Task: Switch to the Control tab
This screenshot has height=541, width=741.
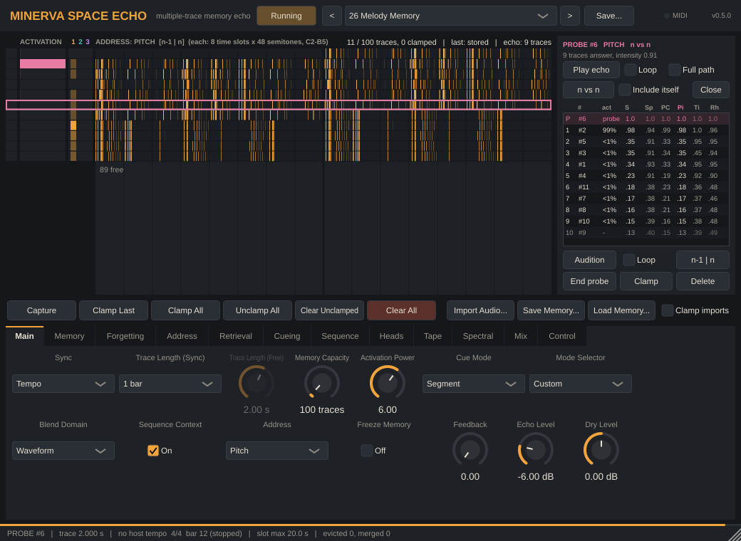Action: click(x=562, y=336)
